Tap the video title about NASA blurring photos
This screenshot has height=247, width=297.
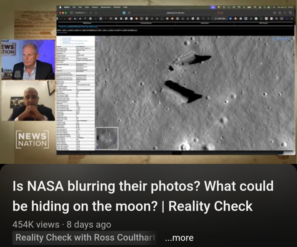pyautogui.click(x=143, y=196)
